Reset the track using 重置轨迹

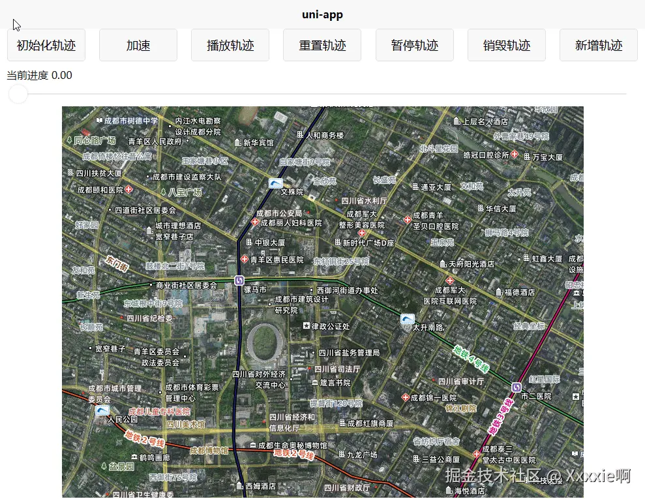click(322, 44)
